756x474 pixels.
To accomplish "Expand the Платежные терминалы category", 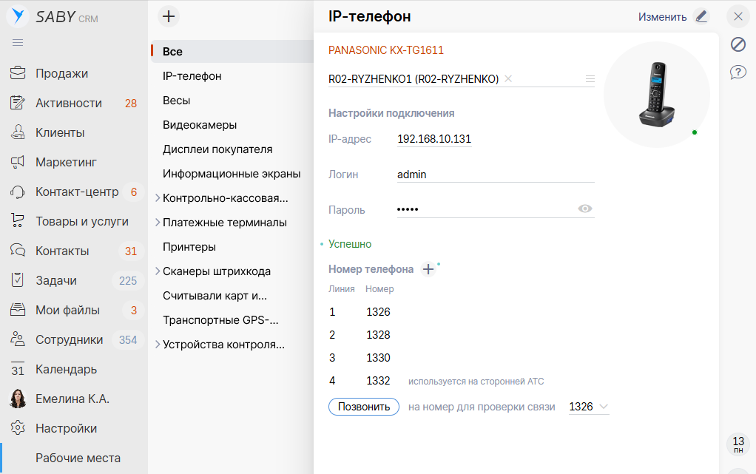I will coord(157,223).
